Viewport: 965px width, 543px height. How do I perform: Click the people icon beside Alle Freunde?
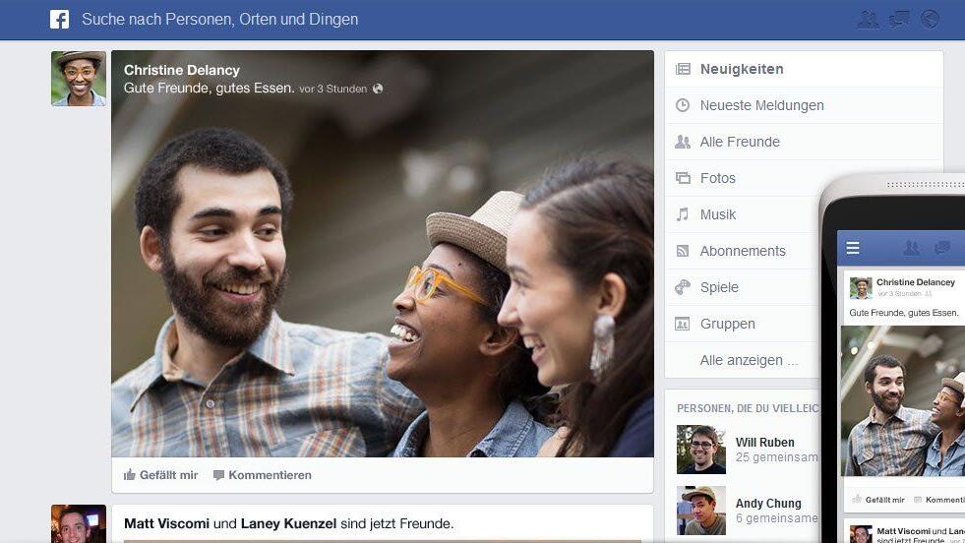pyautogui.click(x=683, y=142)
